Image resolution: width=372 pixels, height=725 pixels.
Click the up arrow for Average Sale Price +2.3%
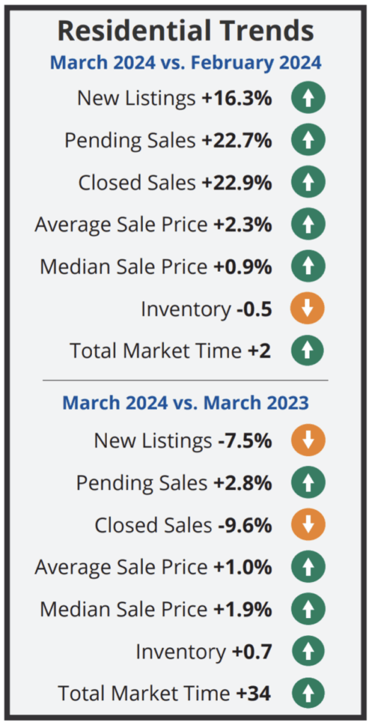coord(308,224)
